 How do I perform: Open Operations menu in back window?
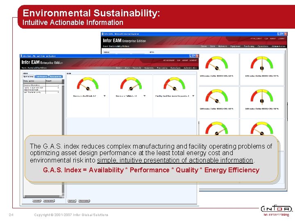click(x=263, y=46)
